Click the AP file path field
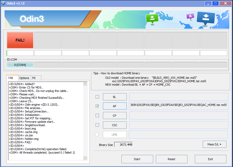Image resolution: width=233 pixels, height=167 pixels. pyautogui.click(x=179, y=106)
